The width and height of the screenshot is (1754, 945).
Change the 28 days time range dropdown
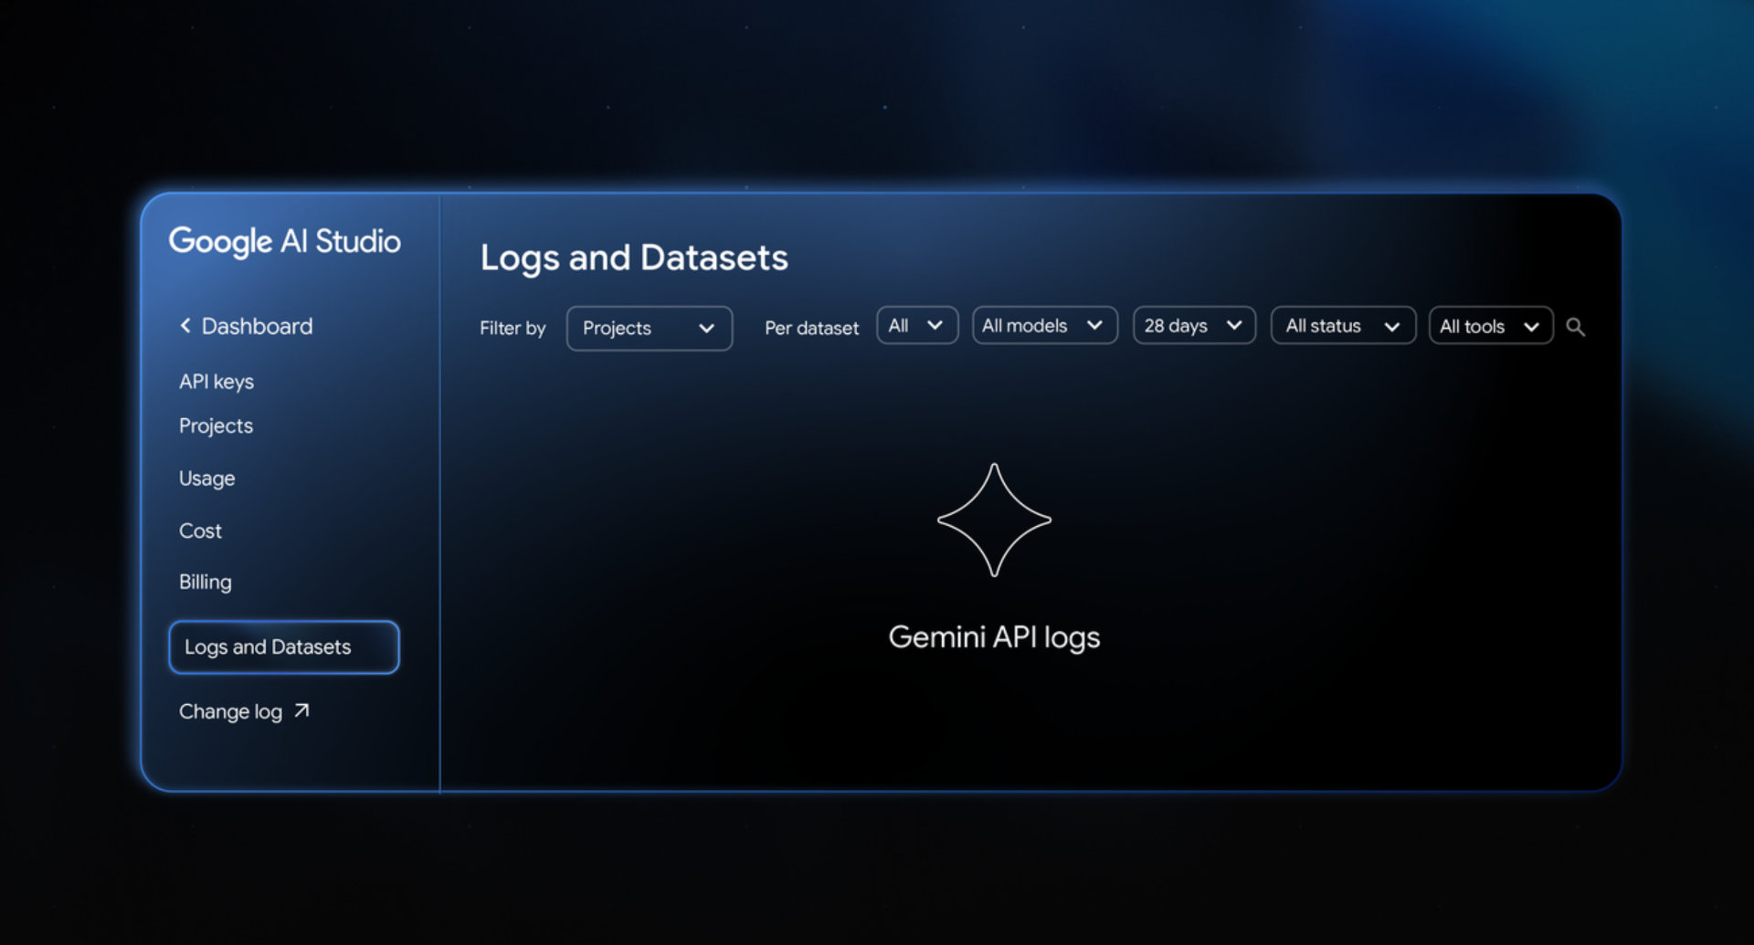pos(1194,326)
